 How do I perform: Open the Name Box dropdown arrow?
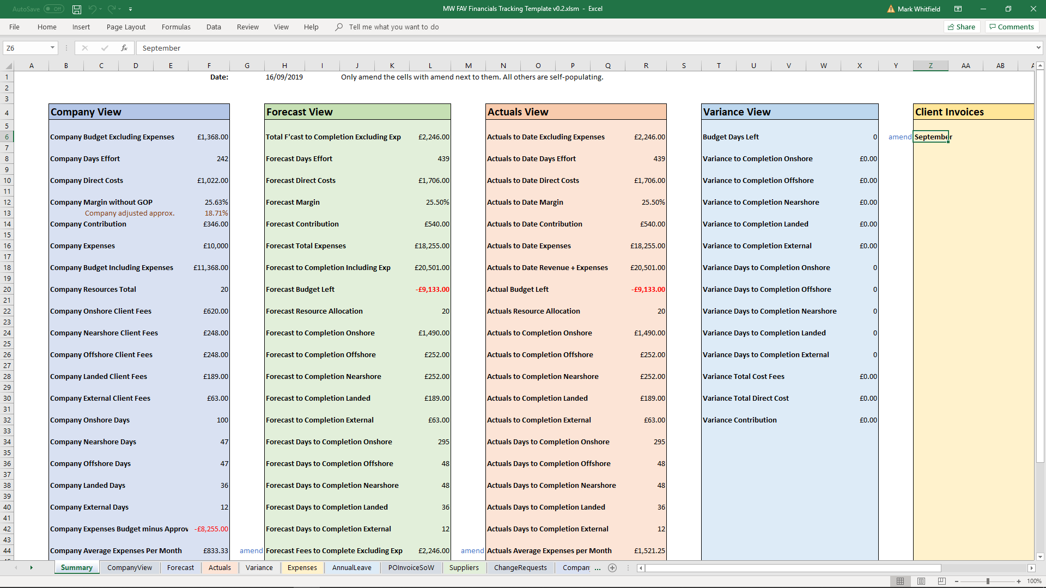[52, 48]
